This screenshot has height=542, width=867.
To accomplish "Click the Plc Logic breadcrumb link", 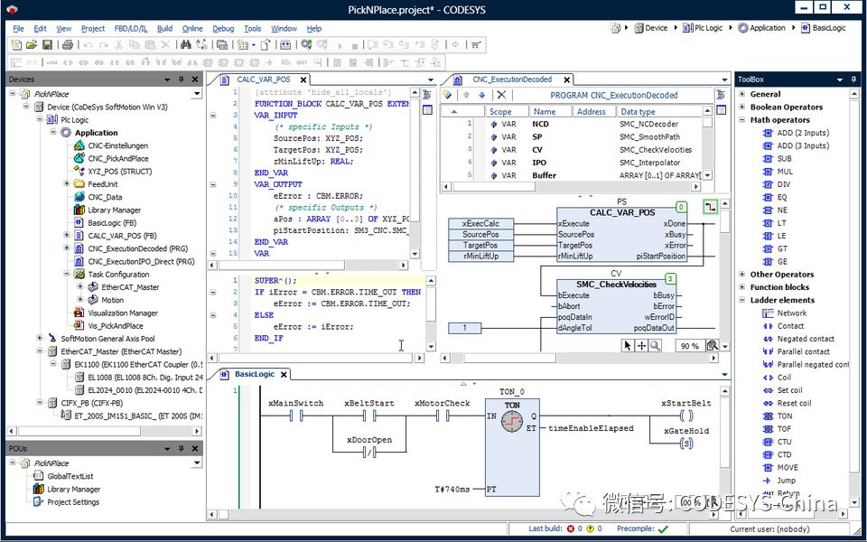I will [710, 27].
